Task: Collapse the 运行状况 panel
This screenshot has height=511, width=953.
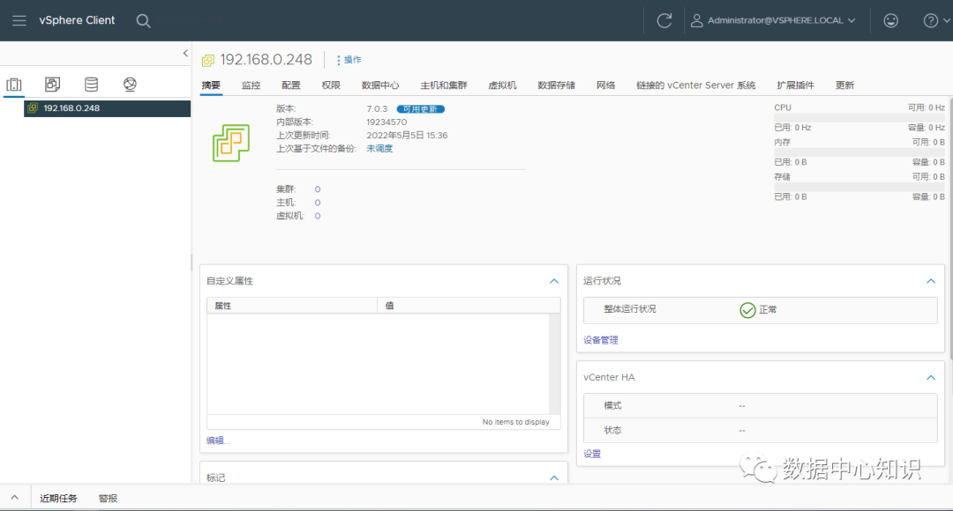Action: (931, 281)
